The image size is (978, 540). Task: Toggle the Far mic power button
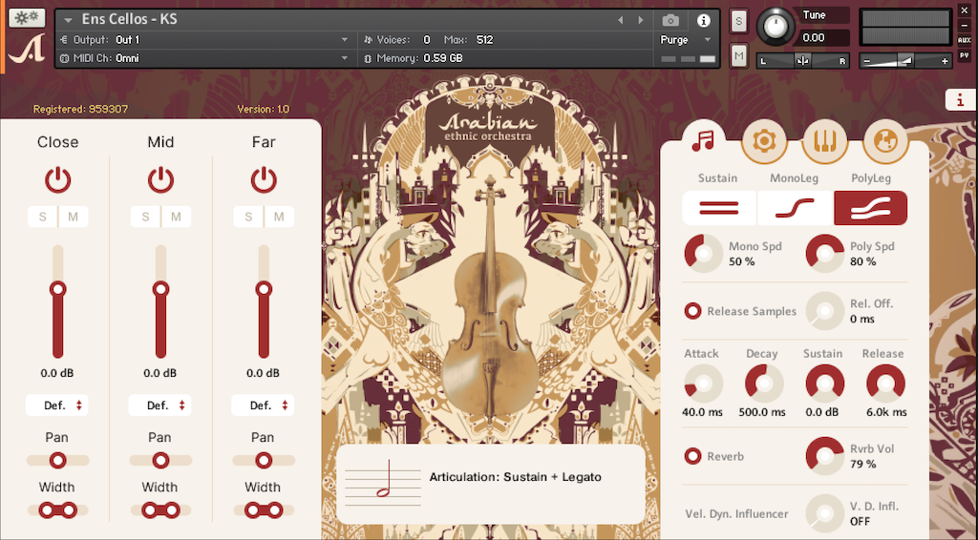point(264,180)
